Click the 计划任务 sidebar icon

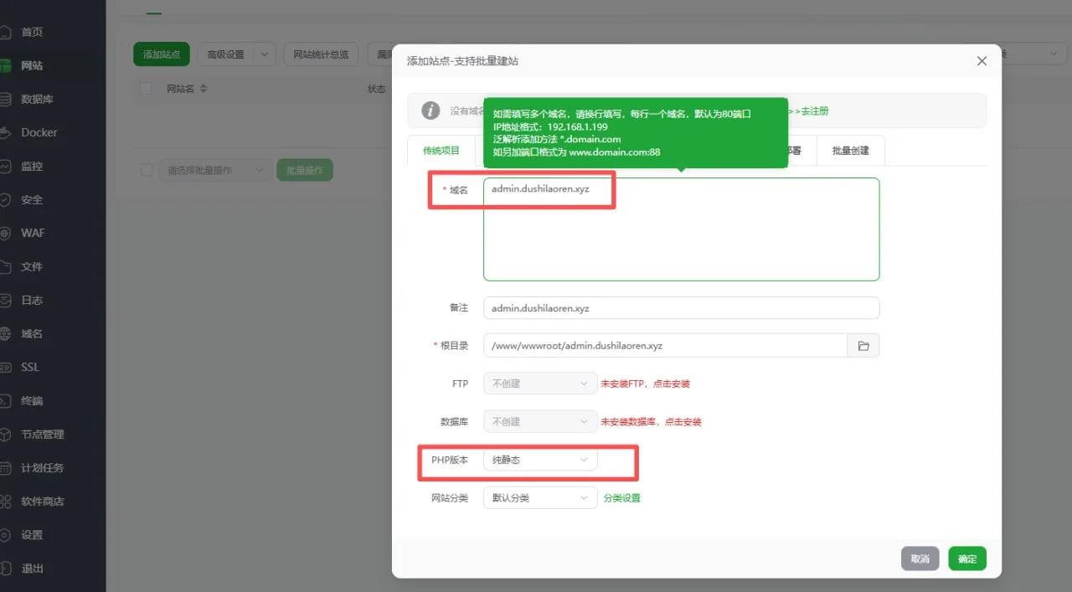(x=5, y=467)
